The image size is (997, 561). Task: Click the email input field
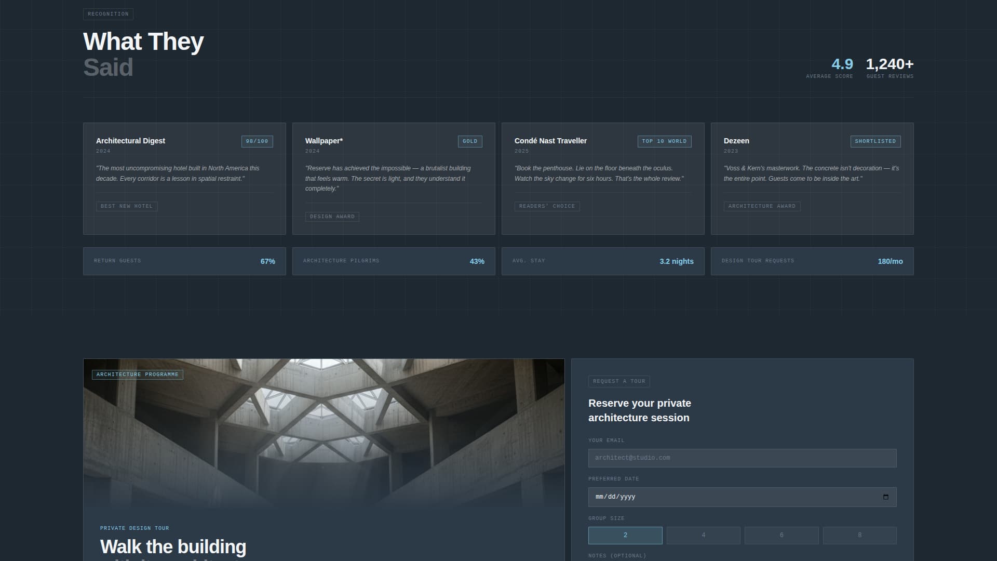point(742,458)
